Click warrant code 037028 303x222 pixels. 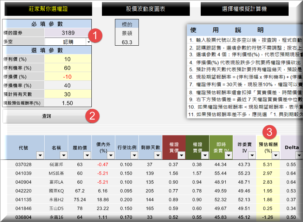tap(24, 164)
